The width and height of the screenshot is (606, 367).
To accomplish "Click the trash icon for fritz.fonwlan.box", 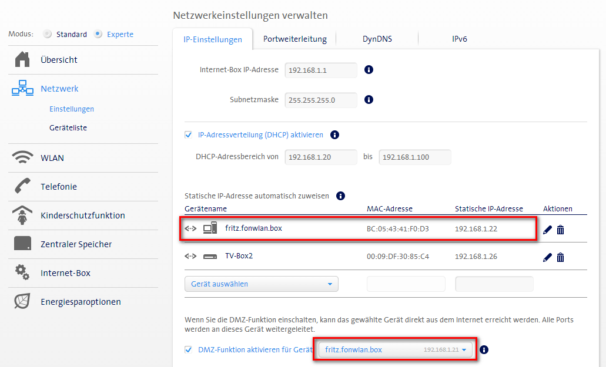I will pyautogui.click(x=560, y=230).
